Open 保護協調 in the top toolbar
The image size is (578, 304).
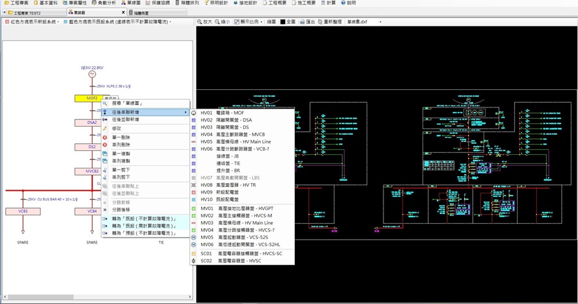click(x=158, y=3)
